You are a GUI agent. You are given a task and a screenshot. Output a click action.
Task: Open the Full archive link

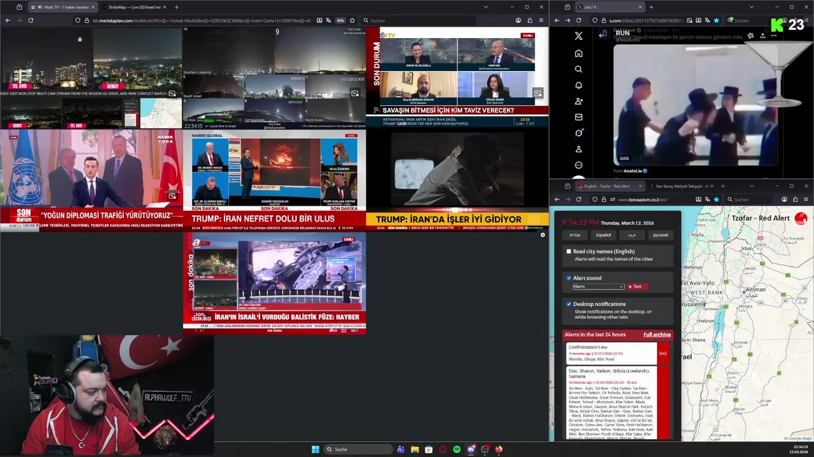coord(657,334)
